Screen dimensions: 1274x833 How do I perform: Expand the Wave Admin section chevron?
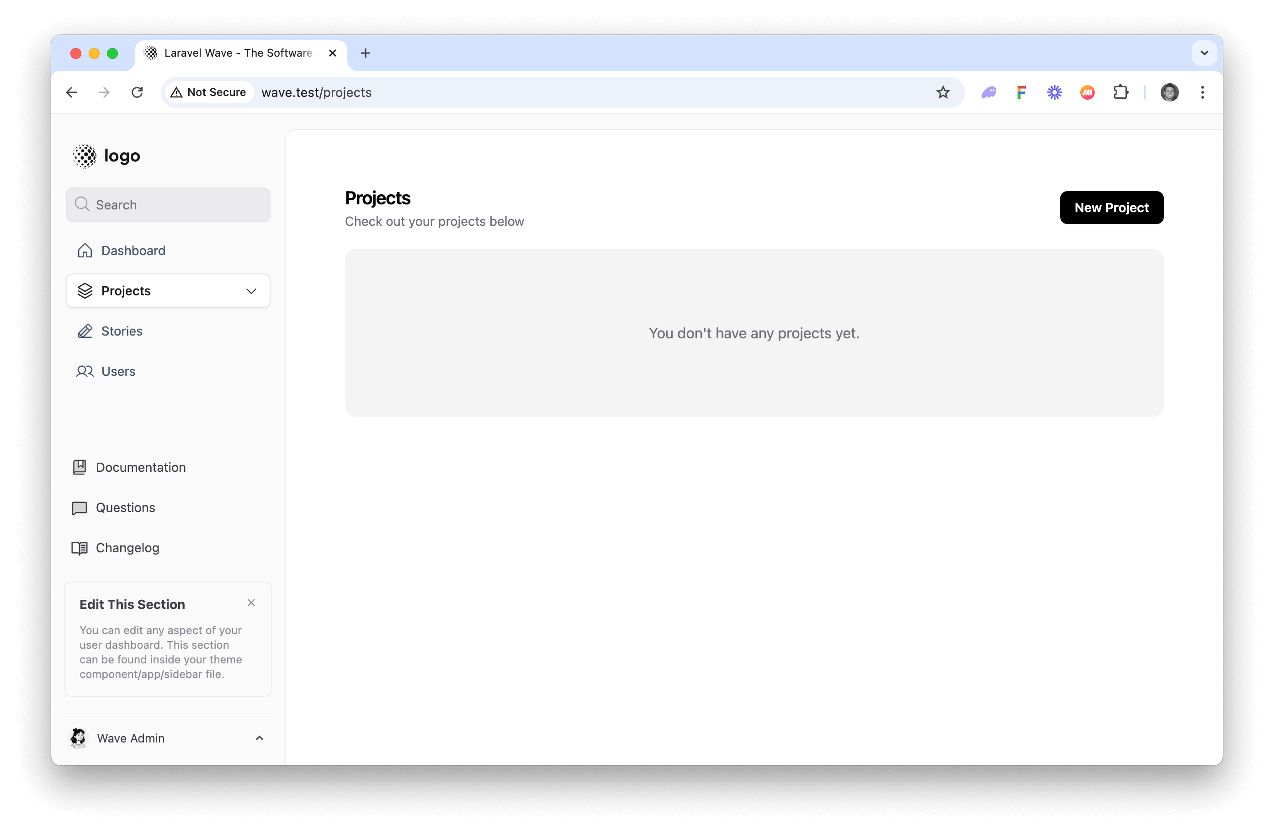click(x=260, y=737)
